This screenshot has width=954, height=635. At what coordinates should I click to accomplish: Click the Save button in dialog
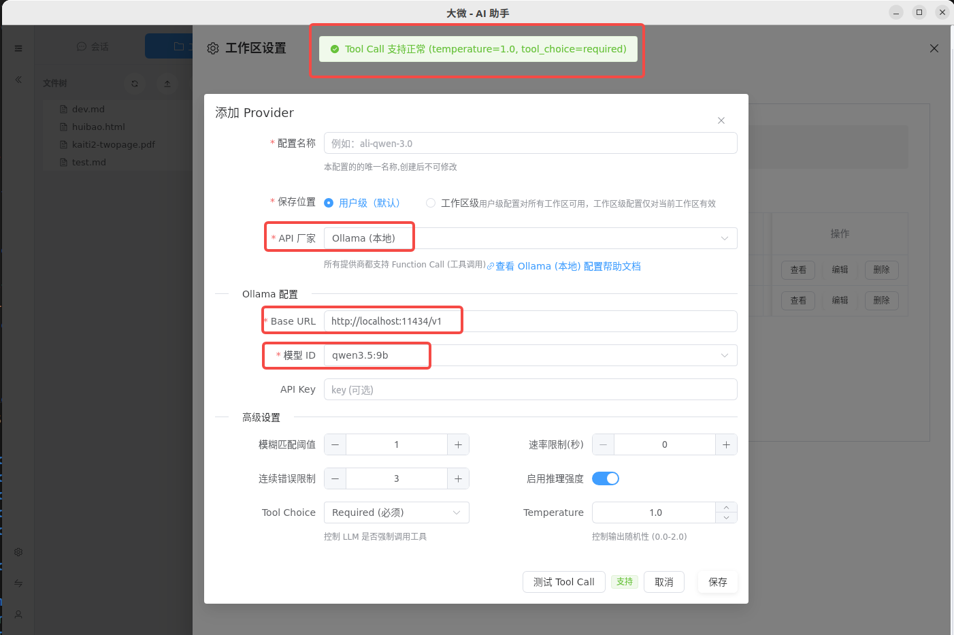click(717, 582)
